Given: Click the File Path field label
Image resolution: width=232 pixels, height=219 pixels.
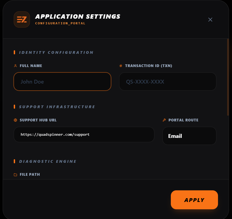Looking at the screenshot, I should 30,174.
